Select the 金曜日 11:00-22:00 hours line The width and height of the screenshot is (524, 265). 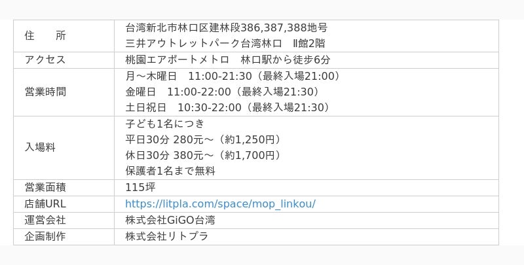pos(222,92)
